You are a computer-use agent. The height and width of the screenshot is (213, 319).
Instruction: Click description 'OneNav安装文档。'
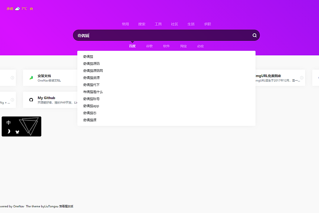[x=49, y=81]
